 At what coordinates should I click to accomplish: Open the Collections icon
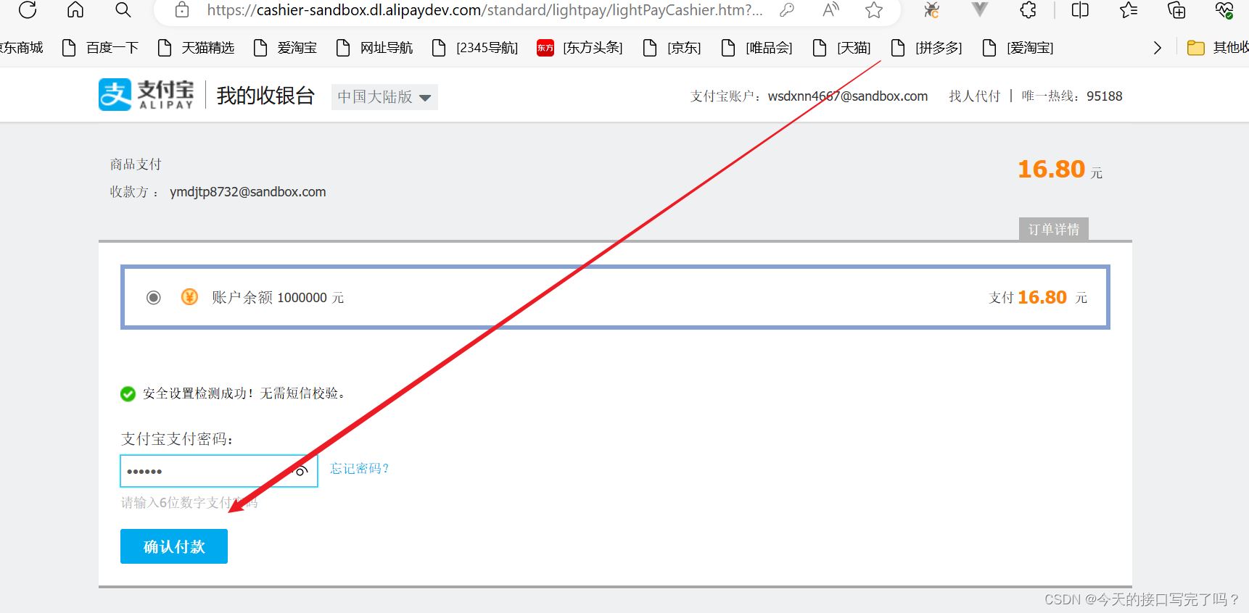pyautogui.click(x=1176, y=10)
